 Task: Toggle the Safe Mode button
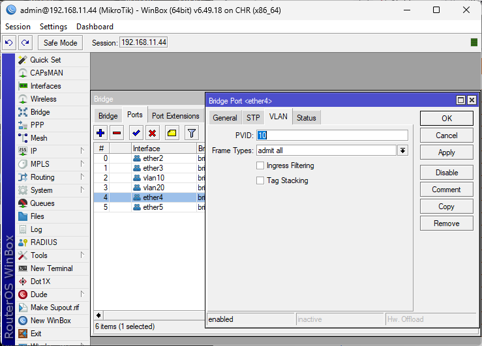click(60, 42)
